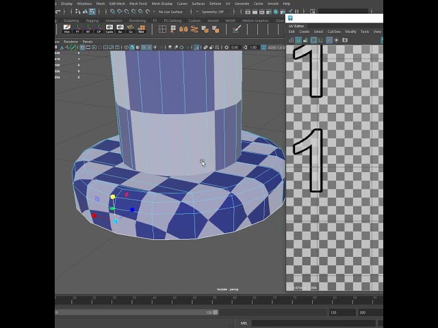Click the four-pane grid shelf icon
Viewport: 438px width, 328px height.
[x=162, y=29]
